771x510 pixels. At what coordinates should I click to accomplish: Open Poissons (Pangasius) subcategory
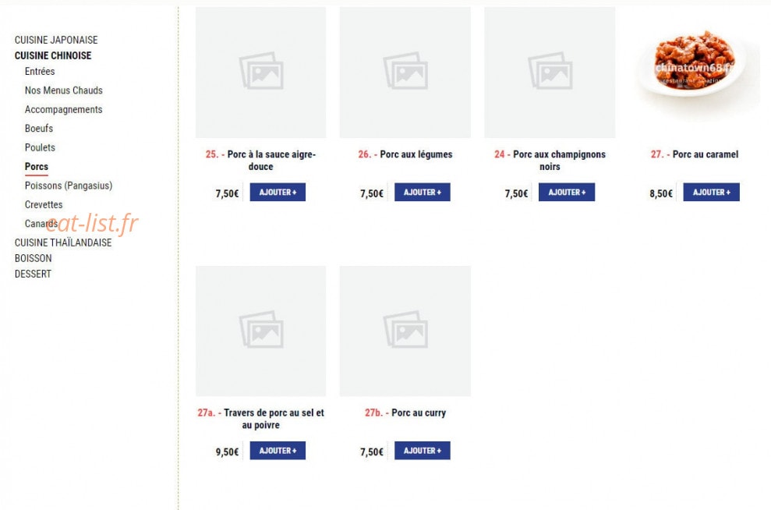tap(69, 186)
